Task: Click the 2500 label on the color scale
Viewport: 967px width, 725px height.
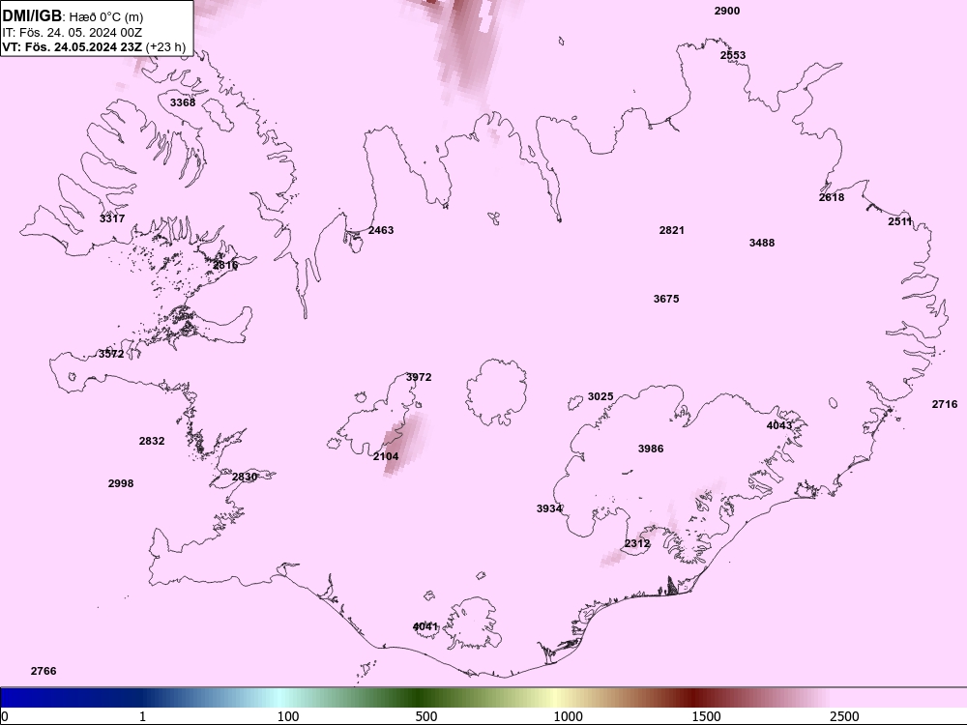Action: pos(844,716)
